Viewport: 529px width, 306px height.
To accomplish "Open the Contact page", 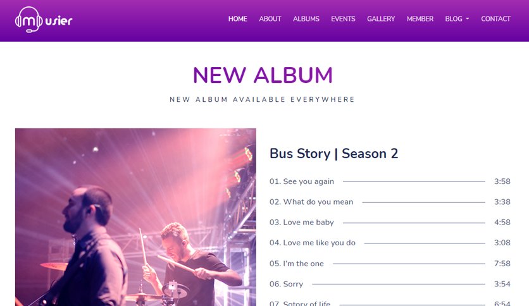I will (x=495, y=19).
